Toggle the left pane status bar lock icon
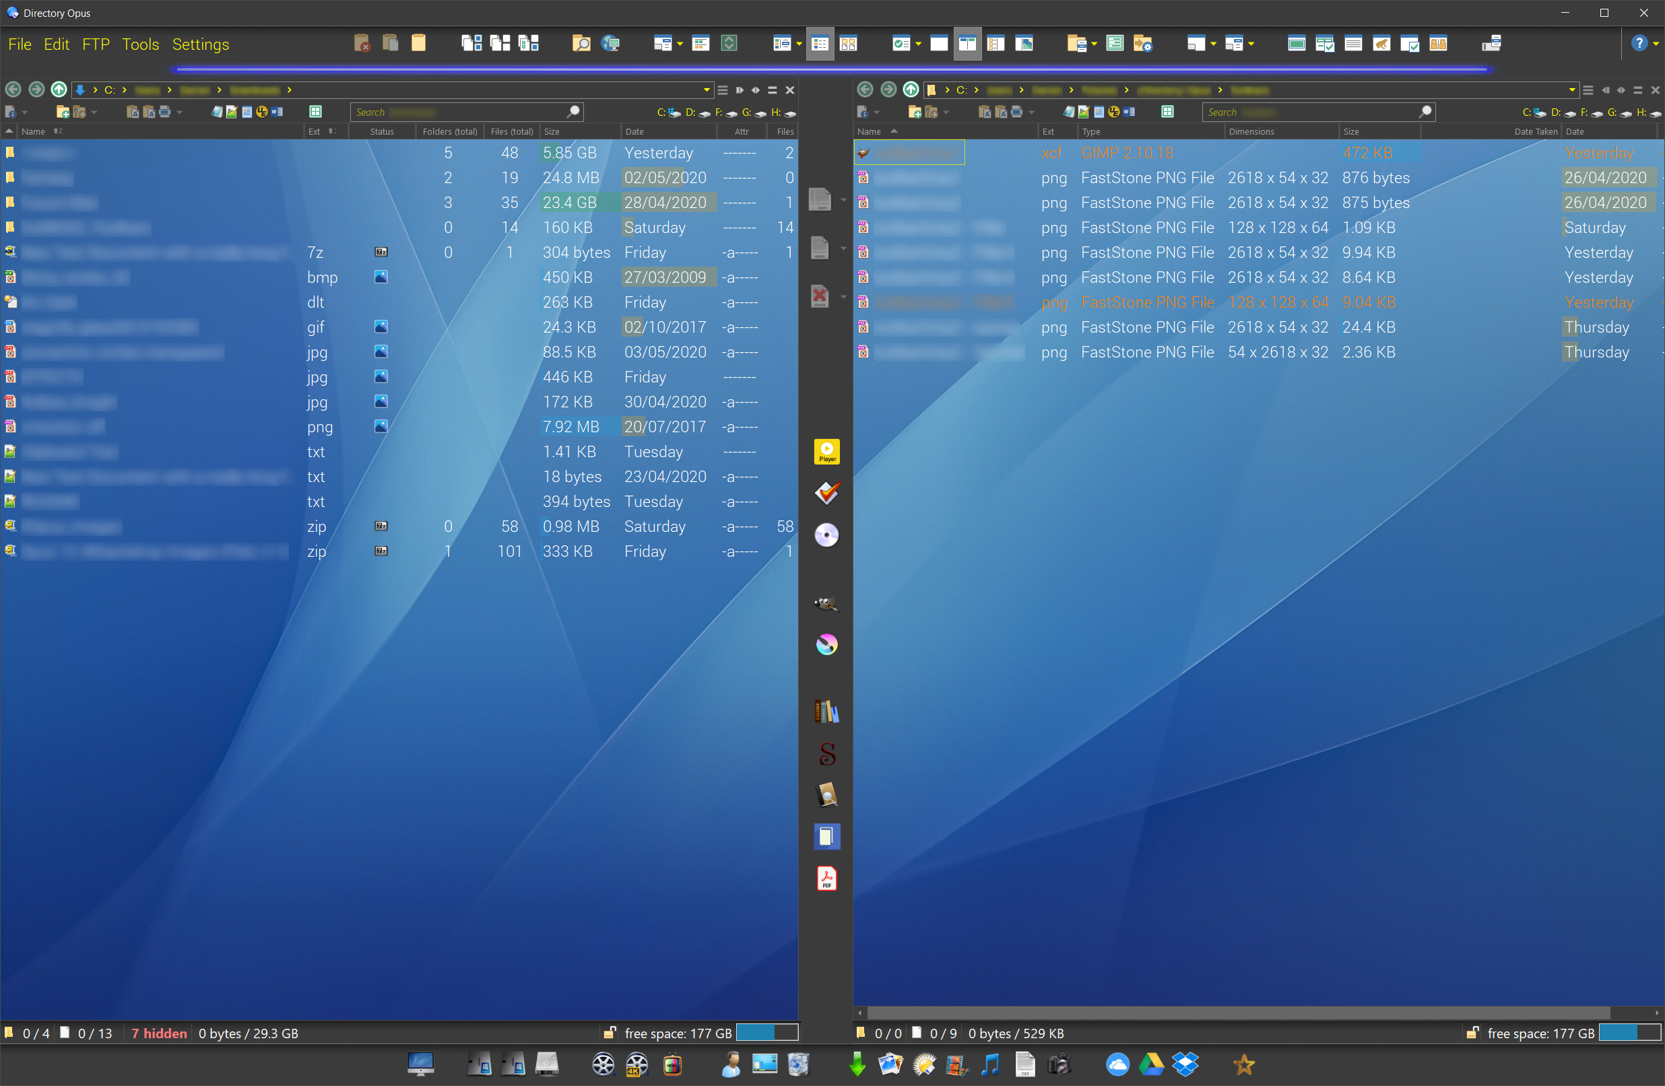This screenshot has width=1665, height=1086. pyautogui.click(x=610, y=1033)
